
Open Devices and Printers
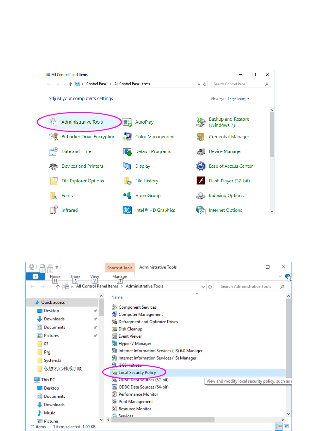coord(76,166)
